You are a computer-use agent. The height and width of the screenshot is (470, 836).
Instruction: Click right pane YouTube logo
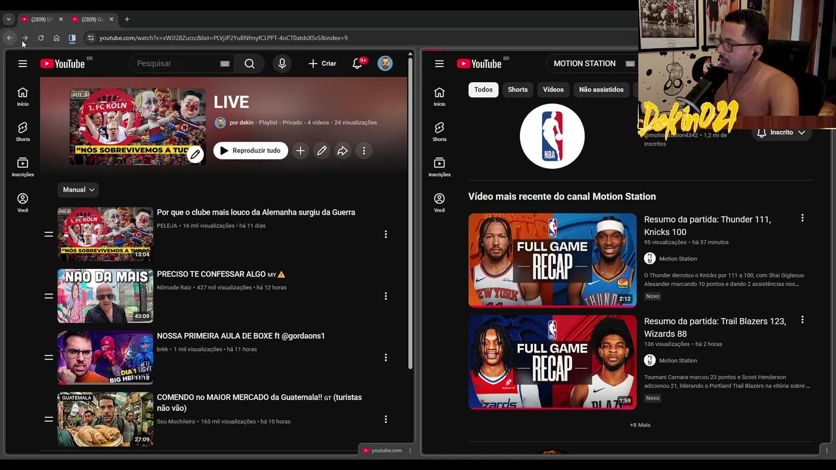(479, 63)
